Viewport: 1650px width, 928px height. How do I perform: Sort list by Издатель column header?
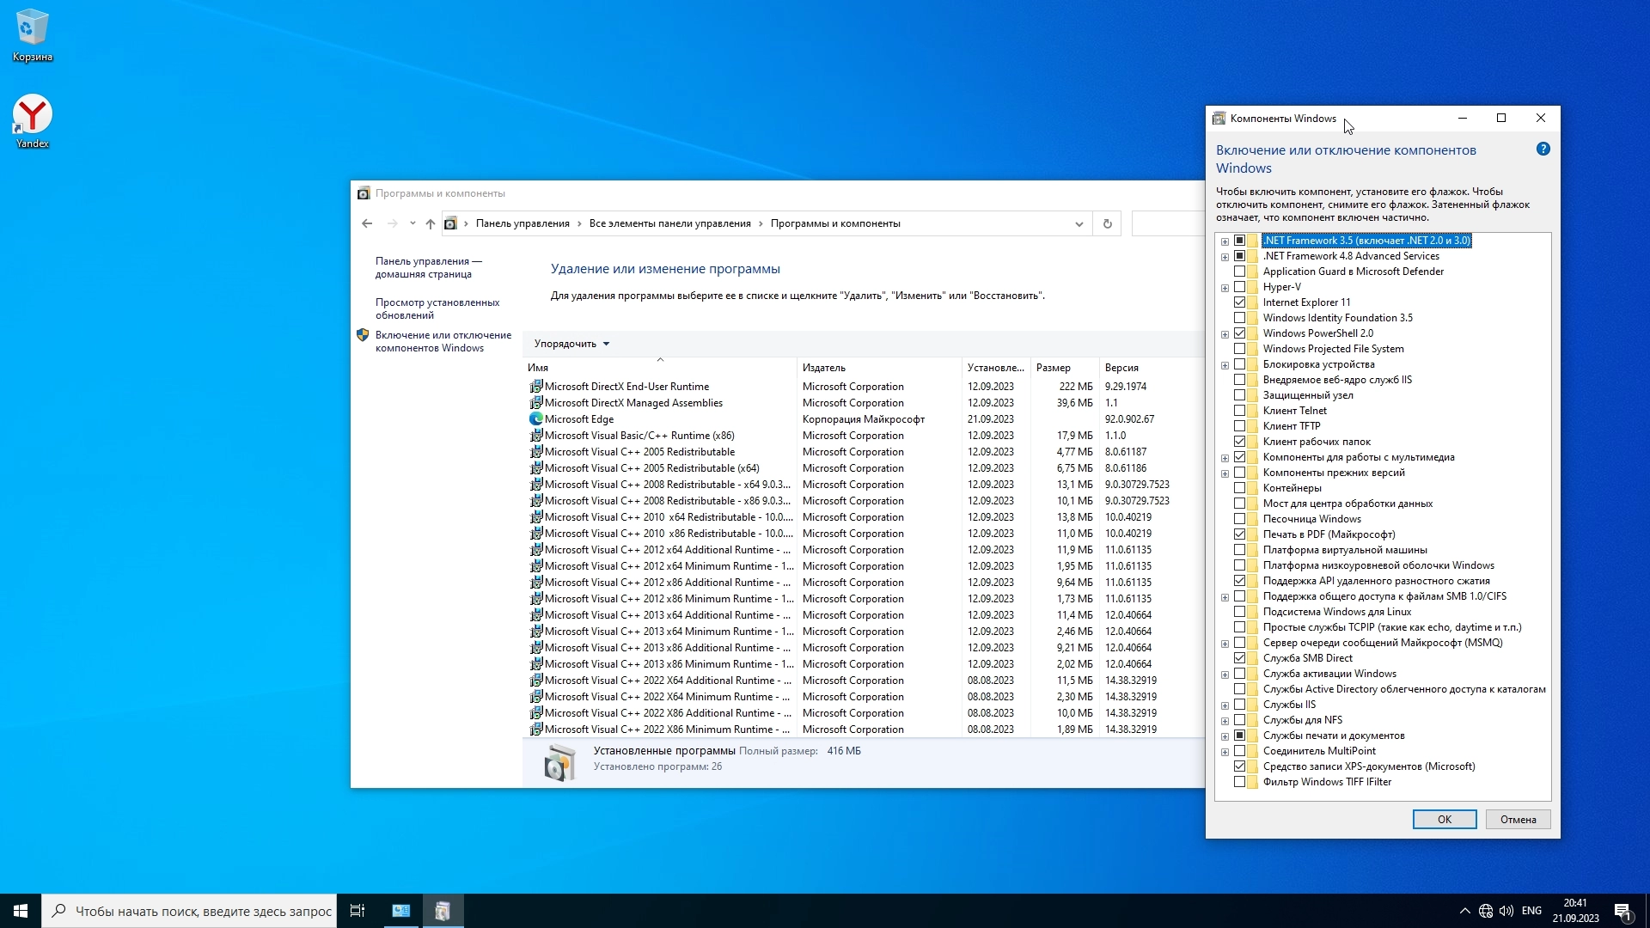click(824, 368)
